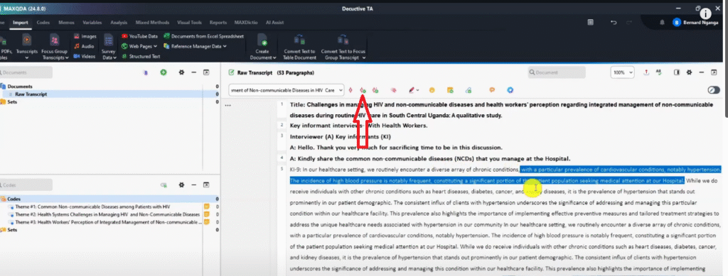Open Codes panel settings gear
Screen dimensions: 728x276
[x=181, y=184]
